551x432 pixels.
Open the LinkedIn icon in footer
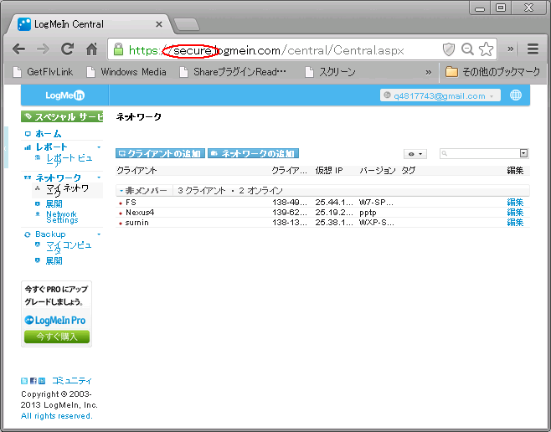point(42,381)
